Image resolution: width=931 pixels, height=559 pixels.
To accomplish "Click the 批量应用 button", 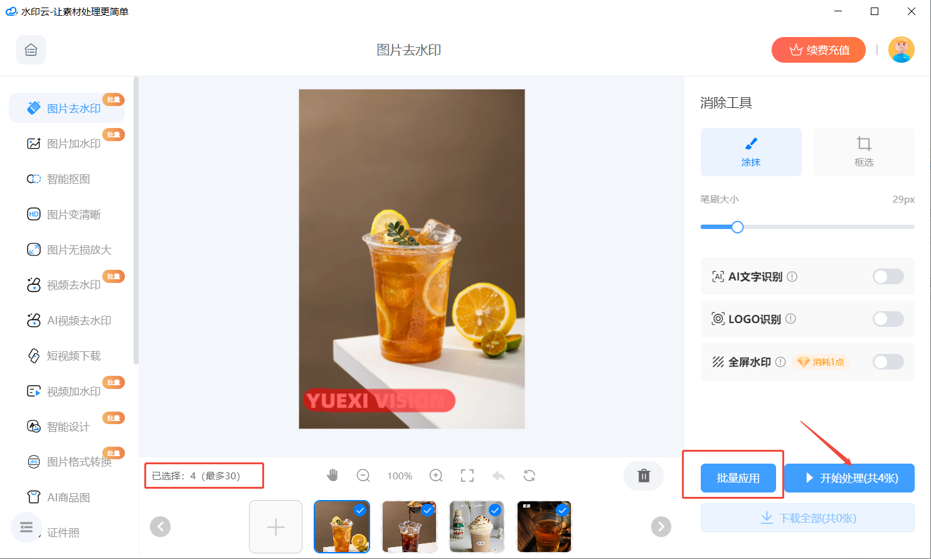I will (x=738, y=478).
